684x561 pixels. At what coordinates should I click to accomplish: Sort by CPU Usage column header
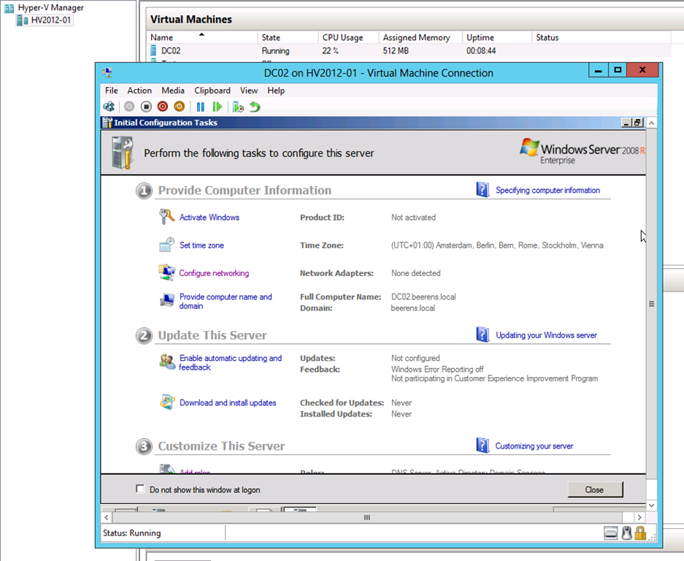[x=348, y=37]
